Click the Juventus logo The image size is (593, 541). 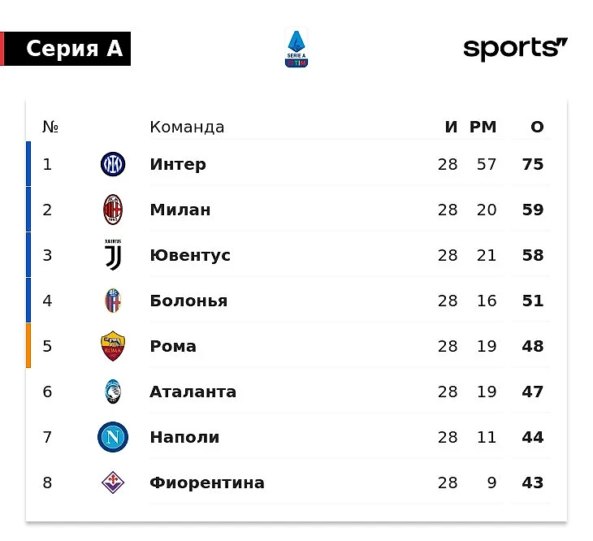point(113,254)
